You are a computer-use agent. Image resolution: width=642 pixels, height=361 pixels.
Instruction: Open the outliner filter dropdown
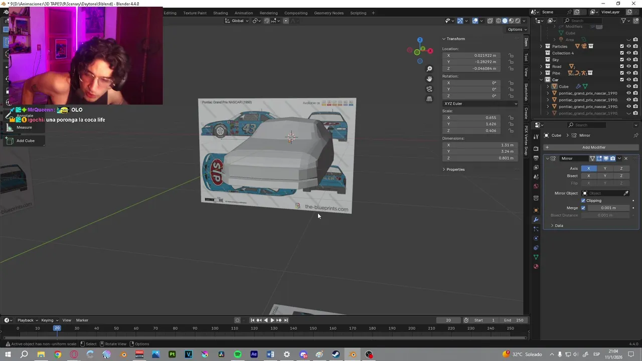[625, 21]
